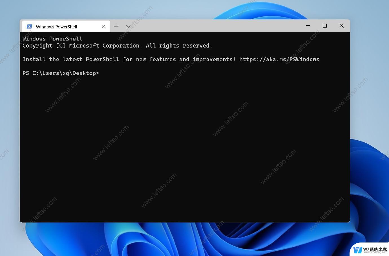Click the Copyright (C) Microsoft Corporation line
The height and width of the screenshot is (256, 389).
coord(117,46)
